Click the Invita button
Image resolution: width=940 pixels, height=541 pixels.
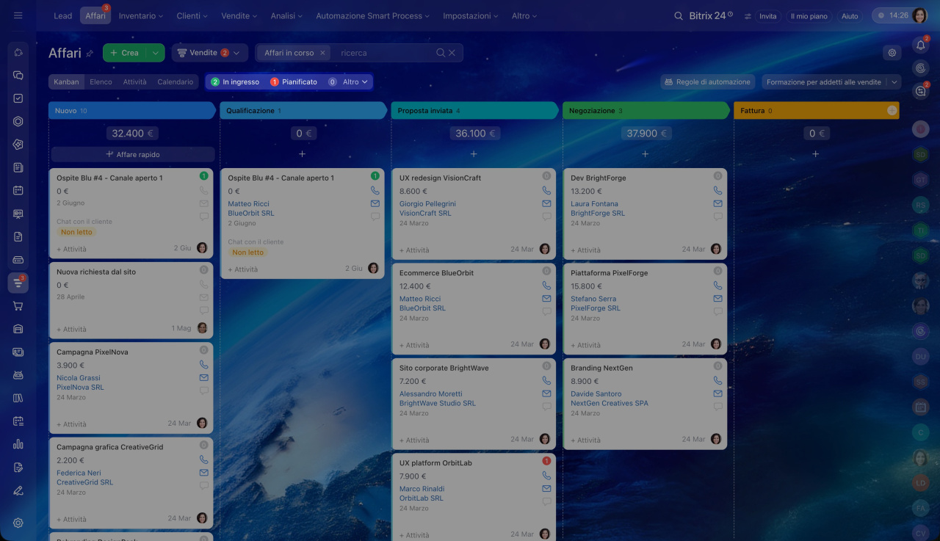[768, 16]
